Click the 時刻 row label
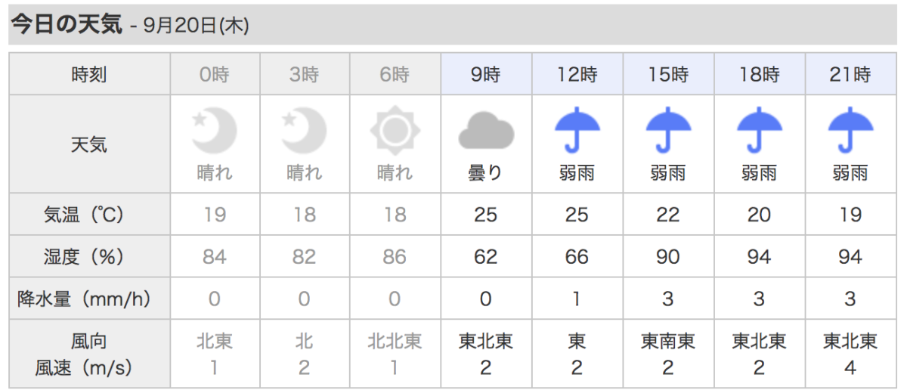Screen dimensions: 907x390 [89, 74]
